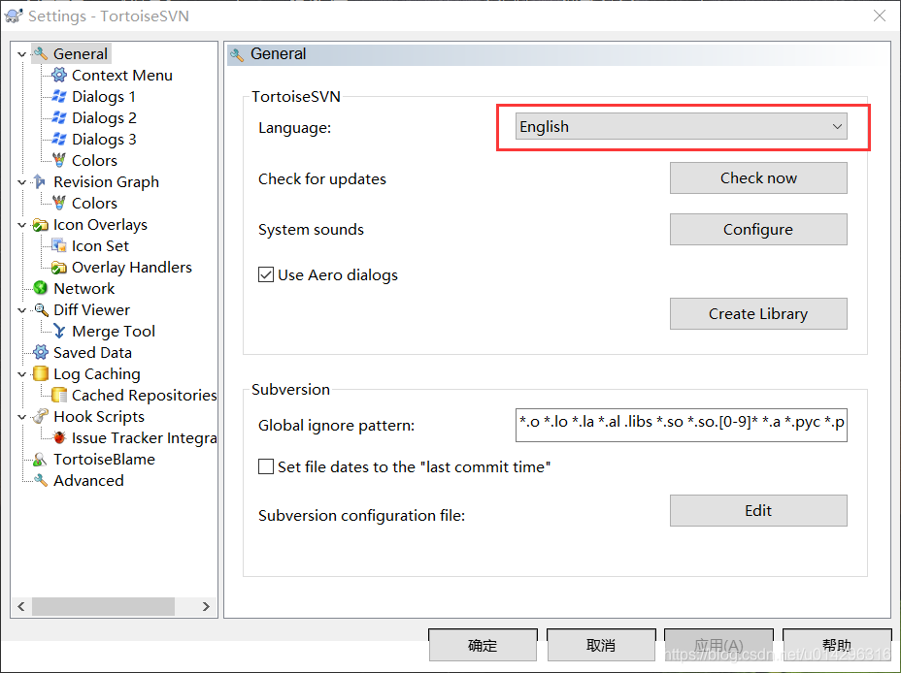This screenshot has width=901, height=673.
Task: Click the Cached Repositories icon
Action: 58,395
